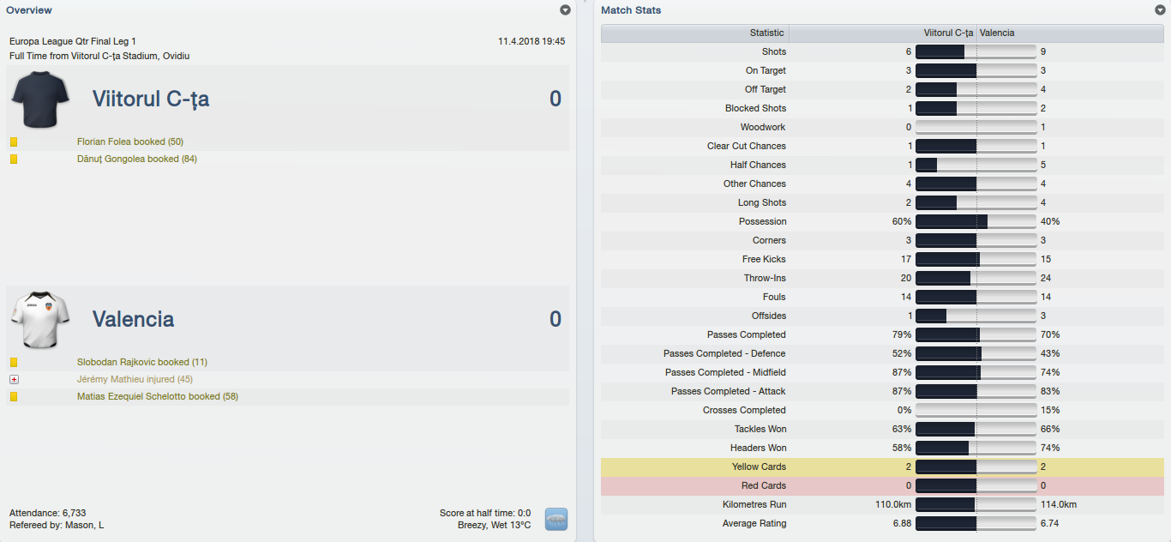Screen dimensions: 1171x542
Task: Open the Match Stats panel dropdown arrow
Action: point(1160,10)
